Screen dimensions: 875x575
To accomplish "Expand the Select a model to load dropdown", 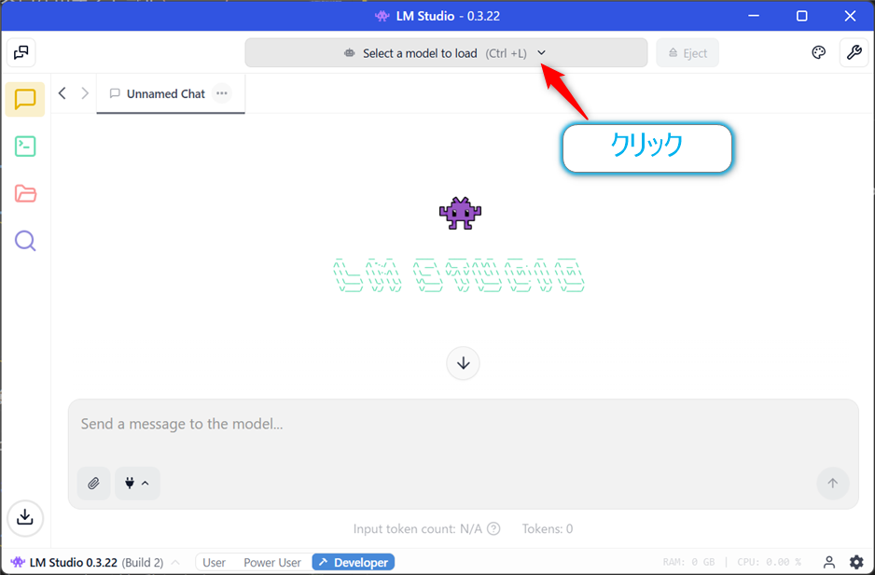I will 446,53.
